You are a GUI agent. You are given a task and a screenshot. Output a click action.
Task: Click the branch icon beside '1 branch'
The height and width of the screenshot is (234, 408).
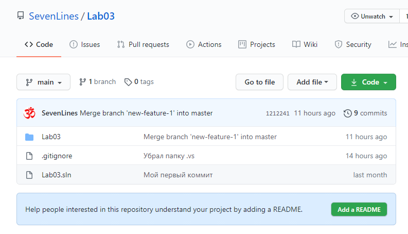click(x=82, y=82)
